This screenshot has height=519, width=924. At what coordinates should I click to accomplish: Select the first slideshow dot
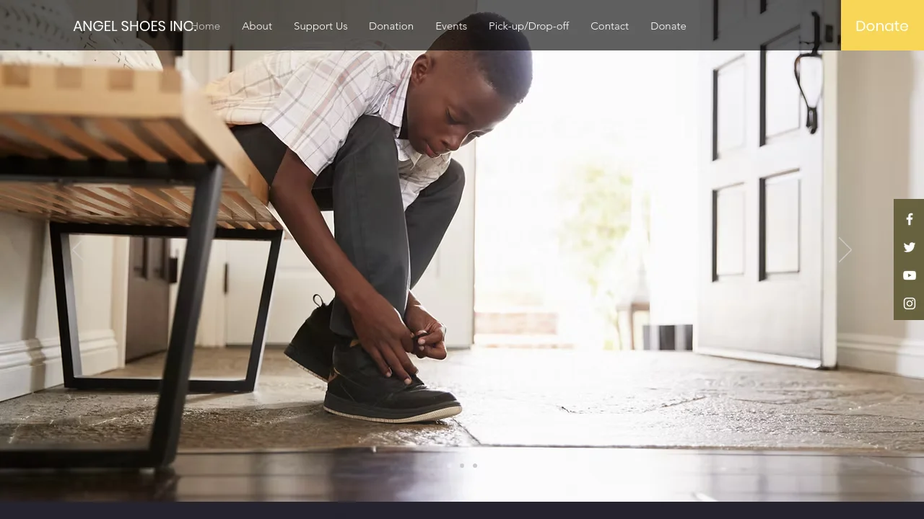click(449, 466)
